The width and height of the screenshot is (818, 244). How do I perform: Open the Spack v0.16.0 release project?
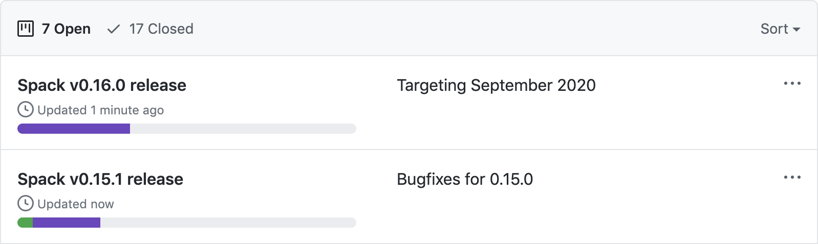coord(102,85)
